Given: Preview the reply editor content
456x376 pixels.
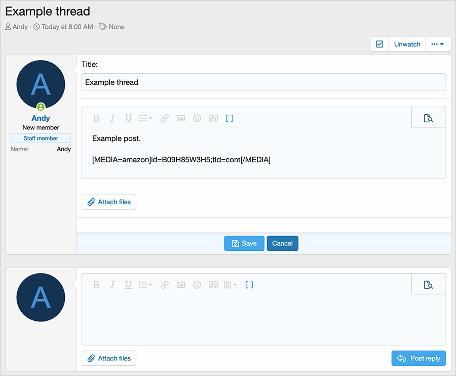Looking at the screenshot, I should [x=429, y=285].
